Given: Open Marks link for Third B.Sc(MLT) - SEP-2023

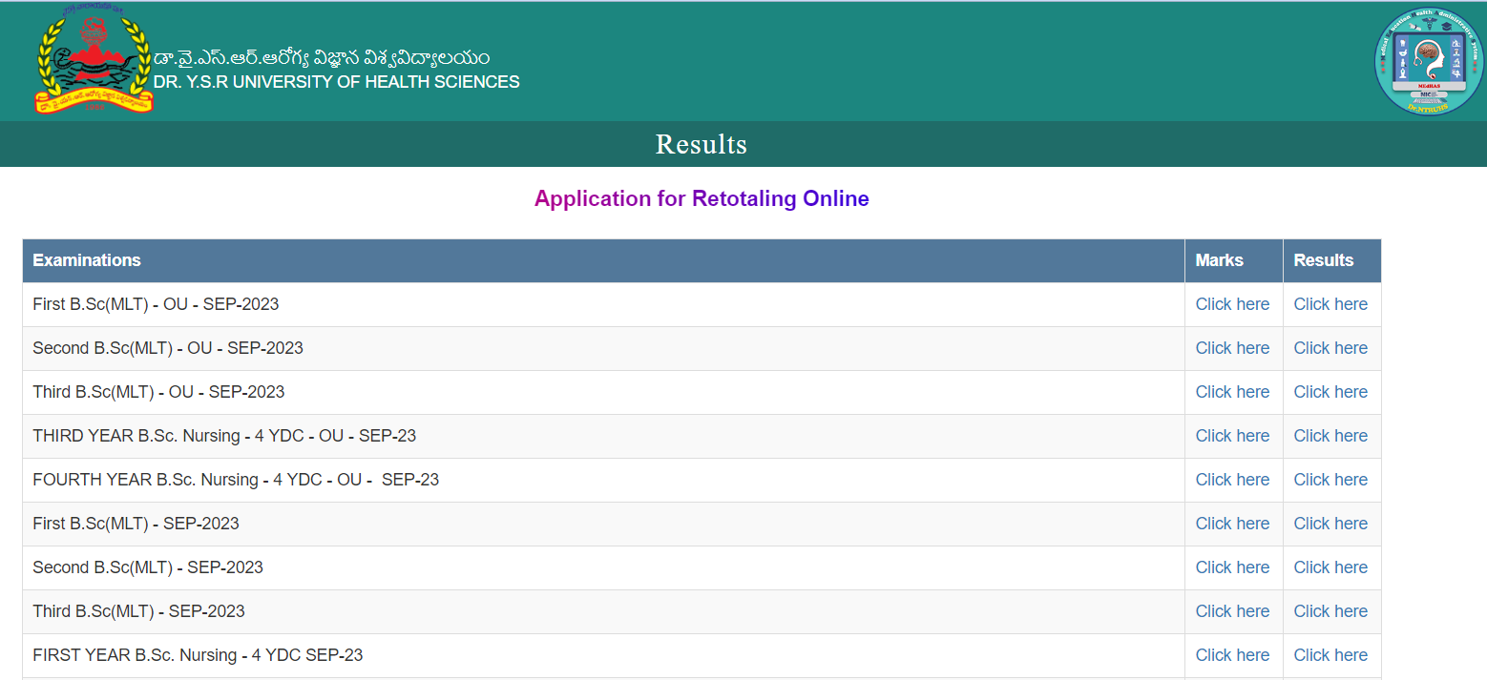Looking at the screenshot, I should click(x=1232, y=611).
